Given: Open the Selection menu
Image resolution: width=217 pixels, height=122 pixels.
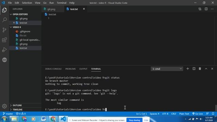Looking at the screenshot, I should (27, 3).
